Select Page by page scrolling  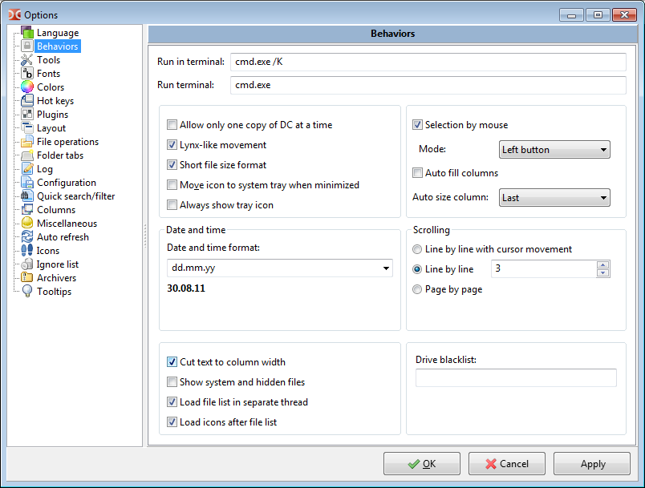pyautogui.click(x=417, y=289)
